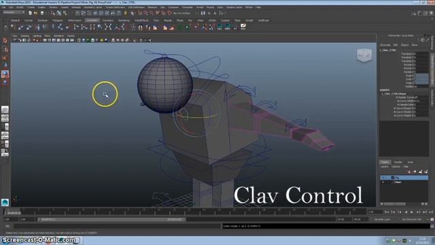The width and height of the screenshot is (435, 245).
Task: Click the Maya home icon bottom left
Action: 5,202
